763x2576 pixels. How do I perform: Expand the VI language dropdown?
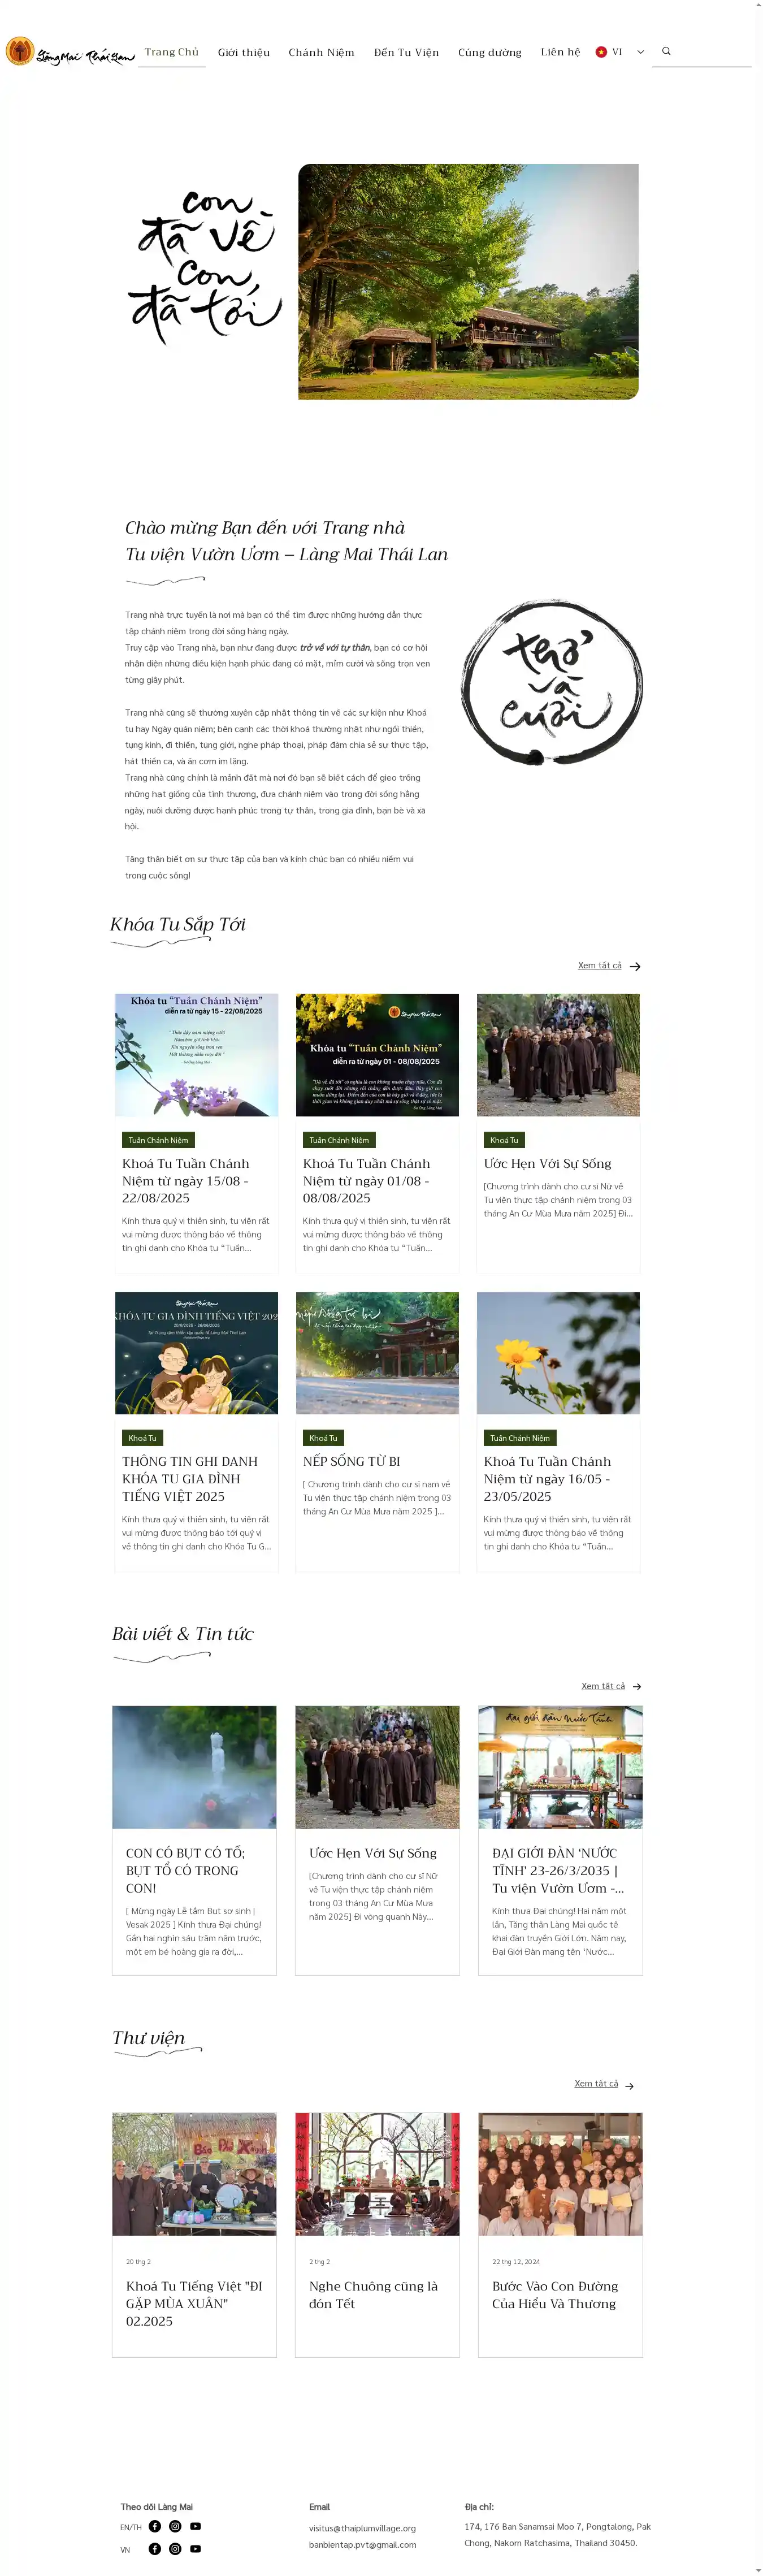click(x=641, y=52)
